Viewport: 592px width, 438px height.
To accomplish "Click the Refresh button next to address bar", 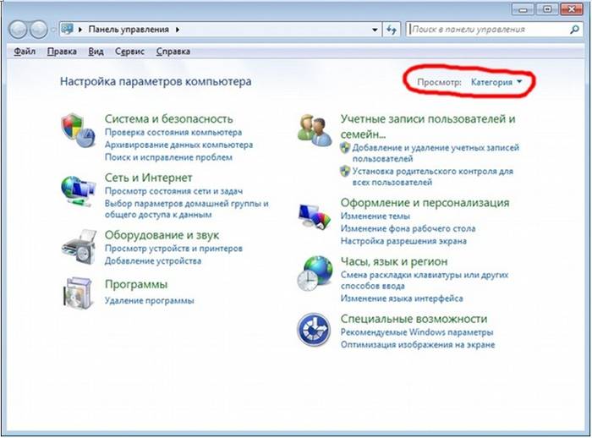I will pyautogui.click(x=392, y=30).
